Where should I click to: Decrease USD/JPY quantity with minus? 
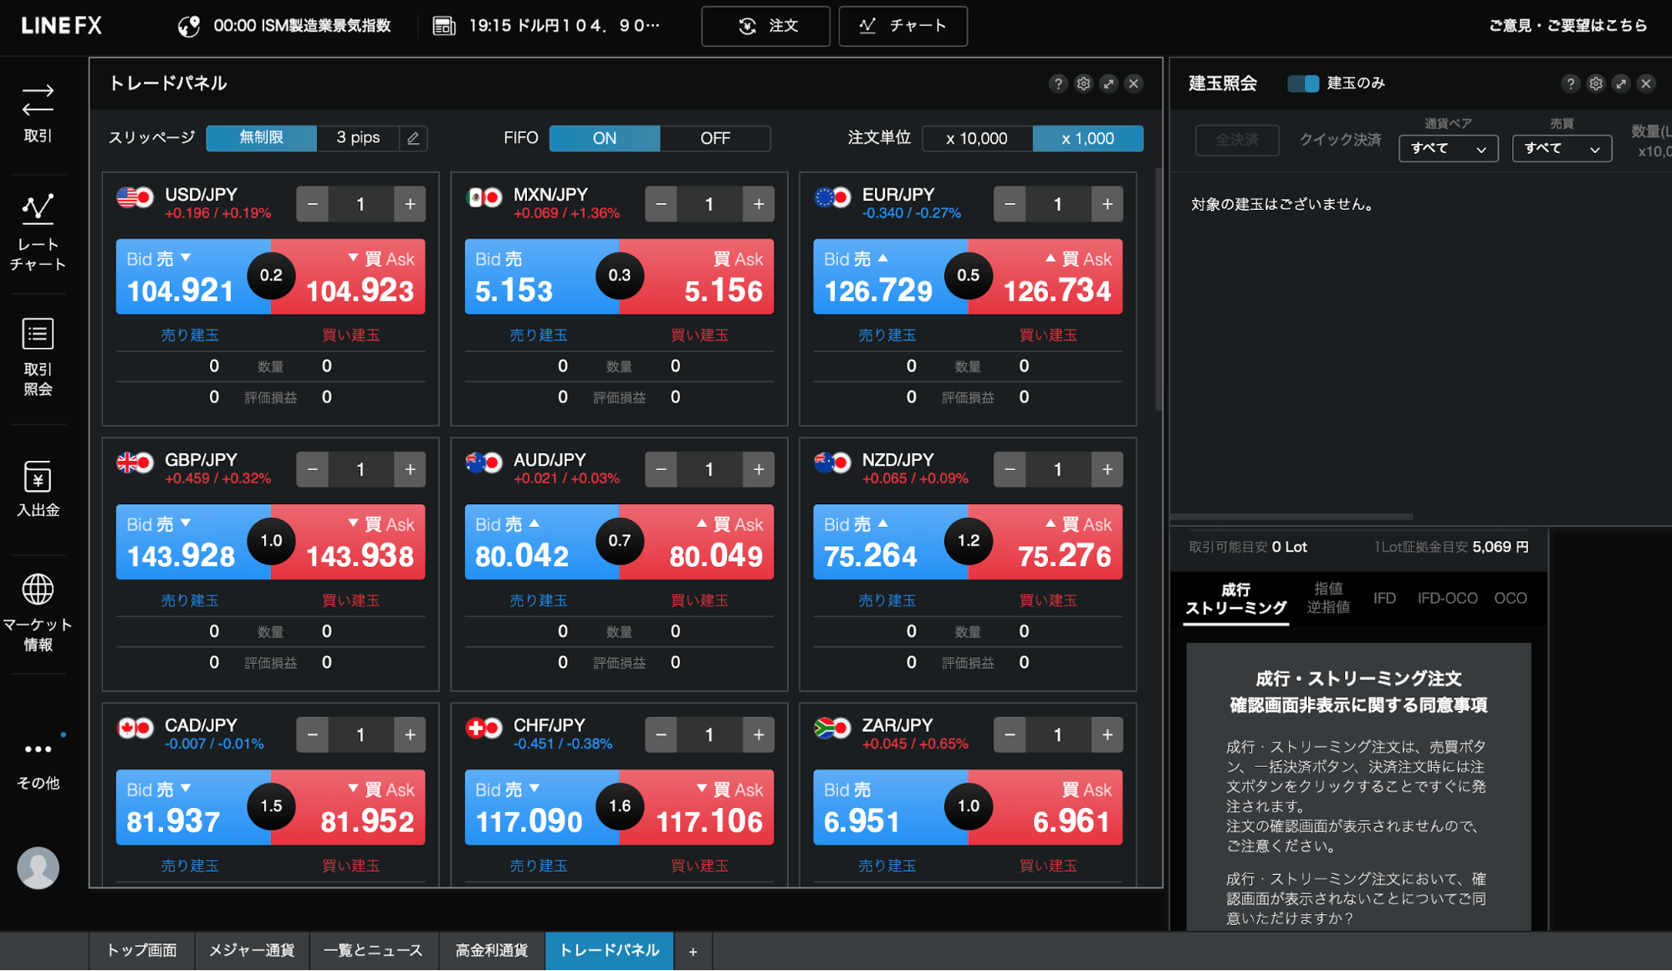(x=313, y=204)
